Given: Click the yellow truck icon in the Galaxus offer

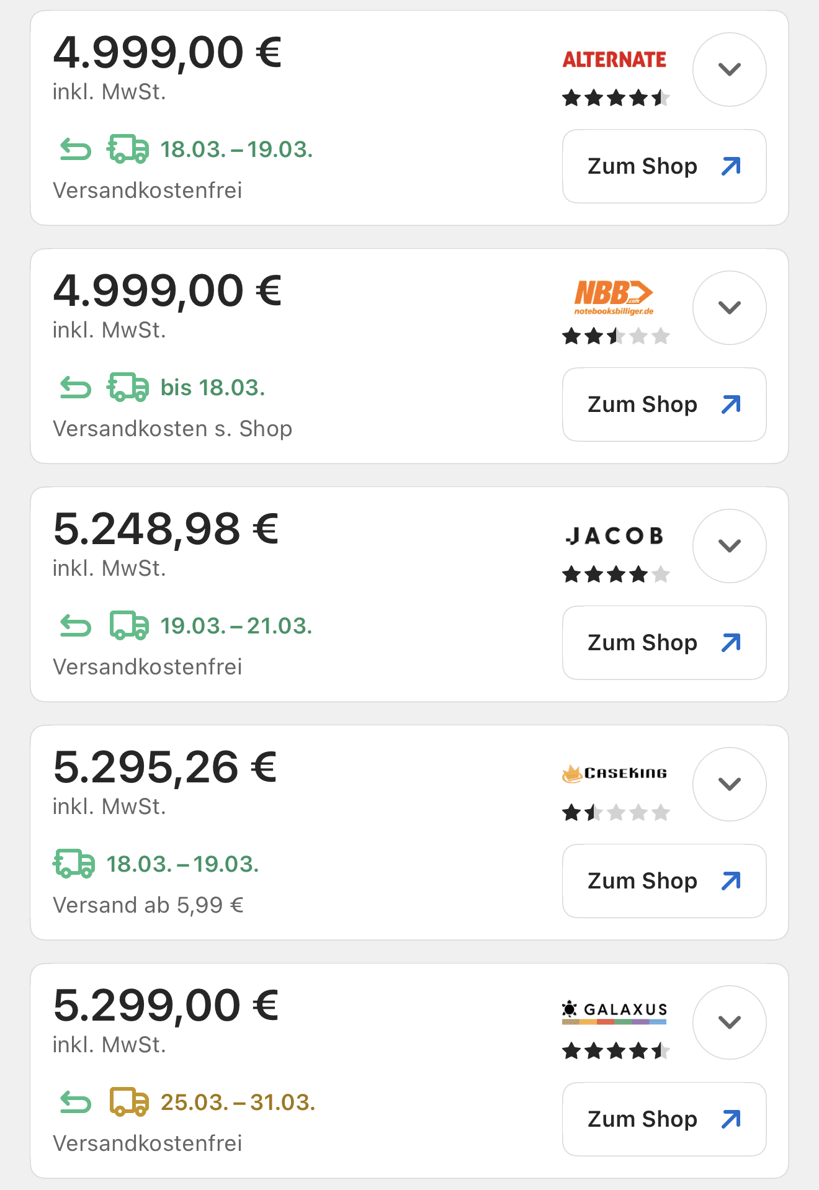Looking at the screenshot, I should pyautogui.click(x=129, y=1102).
